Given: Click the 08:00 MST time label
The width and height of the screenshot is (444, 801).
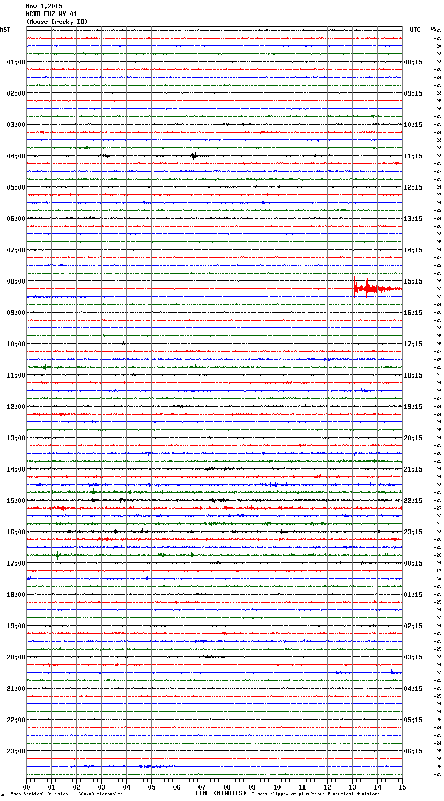Looking at the screenshot, I should click(x=16, y=281).
